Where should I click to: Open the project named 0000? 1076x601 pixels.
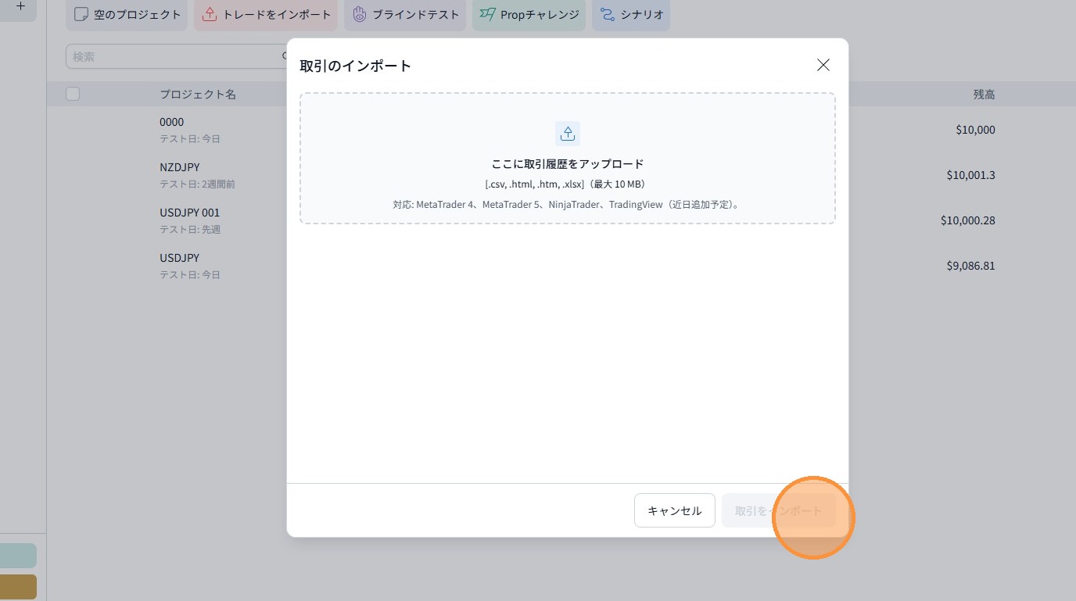click(171, 122)
